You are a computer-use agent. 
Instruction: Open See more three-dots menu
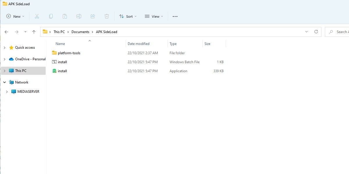pyautogui.click(x=175, y=17)
